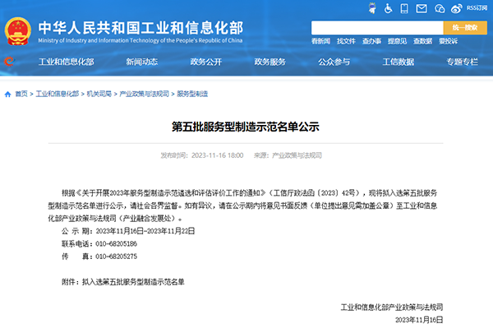Image resolution: width=493 pixels, height=333 pixels.
Task: Subscribe via RSS订阅 link
Action: (477, 7)
